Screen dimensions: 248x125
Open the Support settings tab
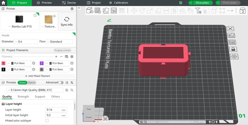pos(40,97)
